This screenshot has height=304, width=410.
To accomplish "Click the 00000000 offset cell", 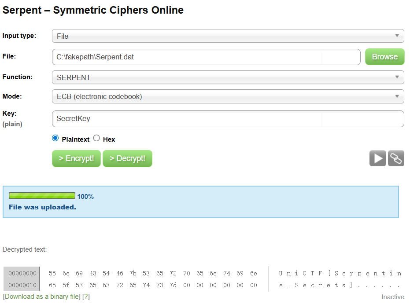I will [22, 273].
